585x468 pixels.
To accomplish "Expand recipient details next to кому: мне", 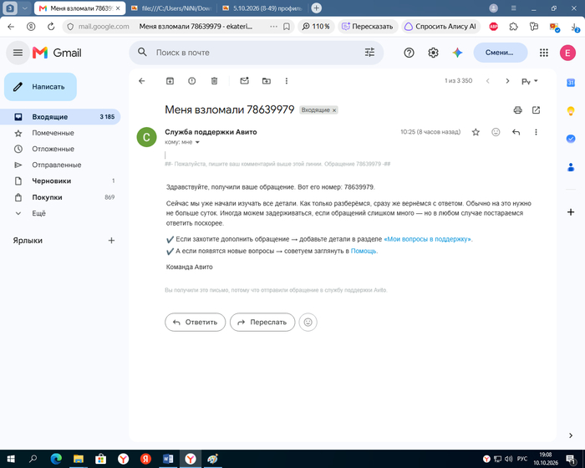I will click(x=197, y=142).
